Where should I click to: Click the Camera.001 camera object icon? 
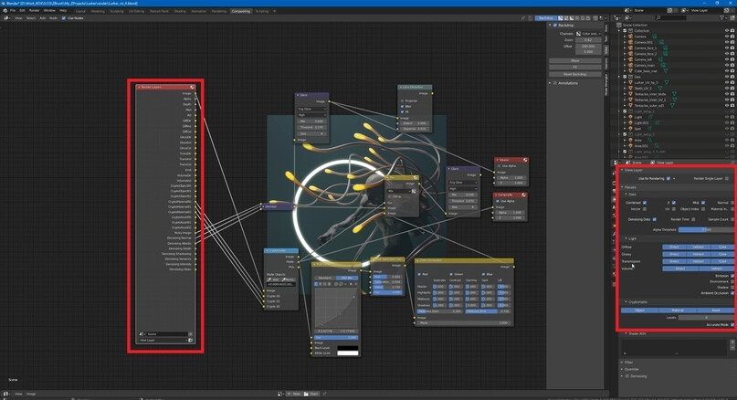pos(630,42)
